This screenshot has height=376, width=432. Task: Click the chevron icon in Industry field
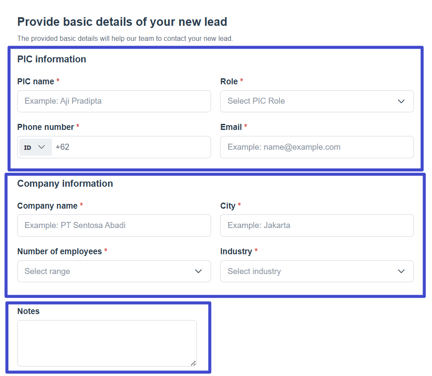(401, 271)
